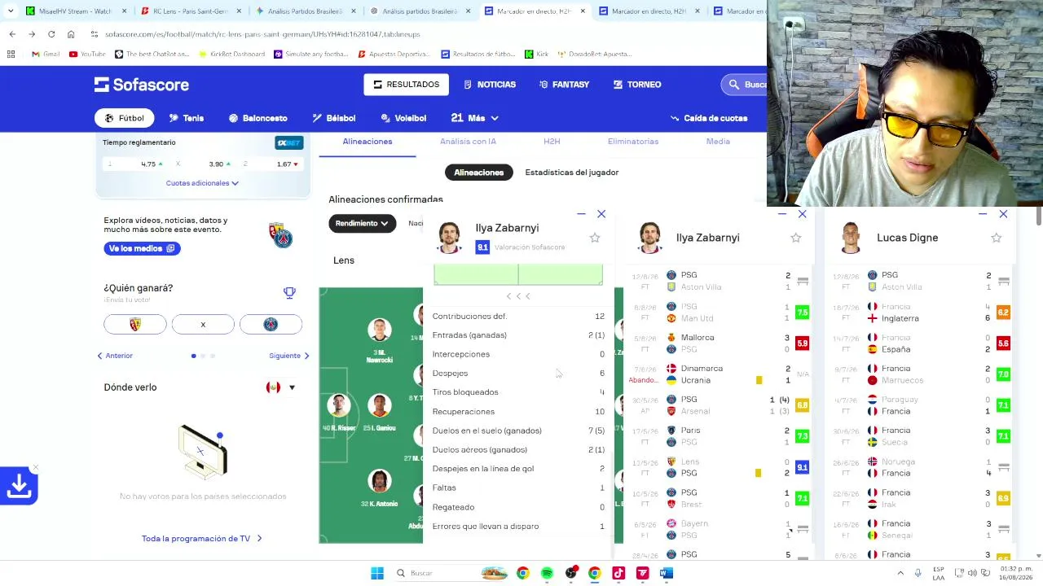Click the triple chevron under the heatmap
Image resolution: width=1043 pixels, height=586 pixels.
coord(518,296)
